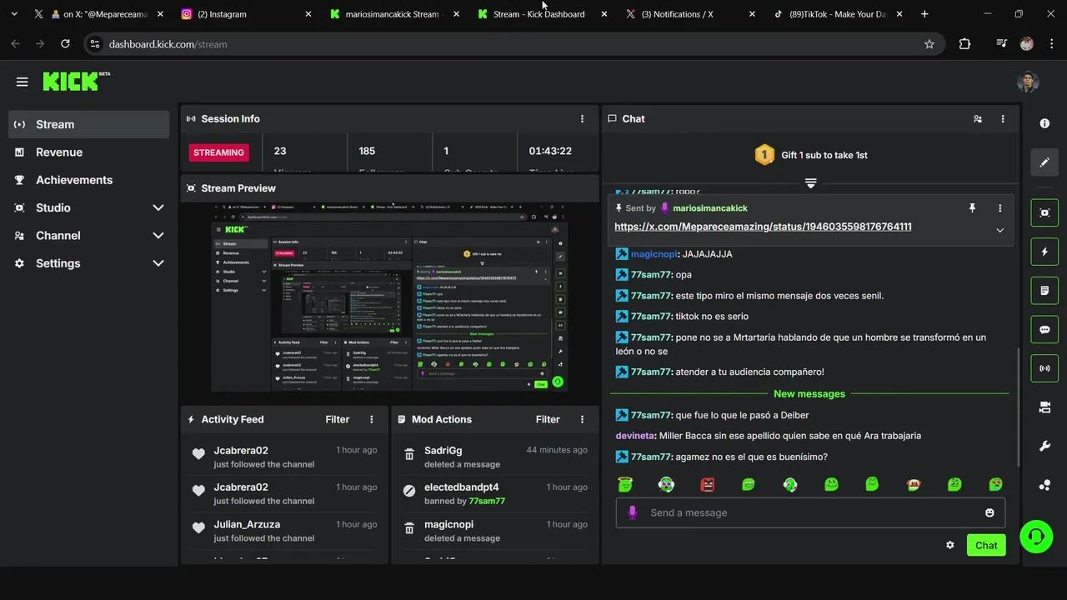The height and width of the screenshot is (600, 1067).
Task: Click the STREAMING status badge
Action: (218, 152)
